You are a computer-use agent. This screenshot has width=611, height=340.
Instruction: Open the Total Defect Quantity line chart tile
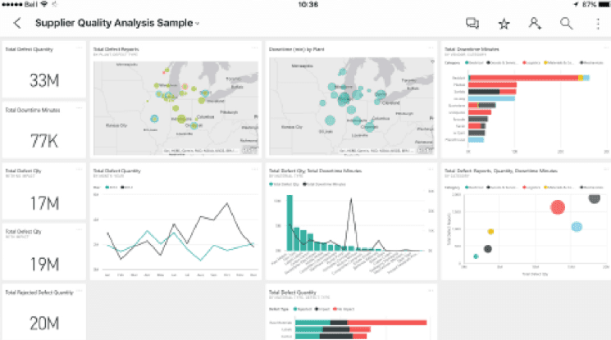tap(176, 221)
